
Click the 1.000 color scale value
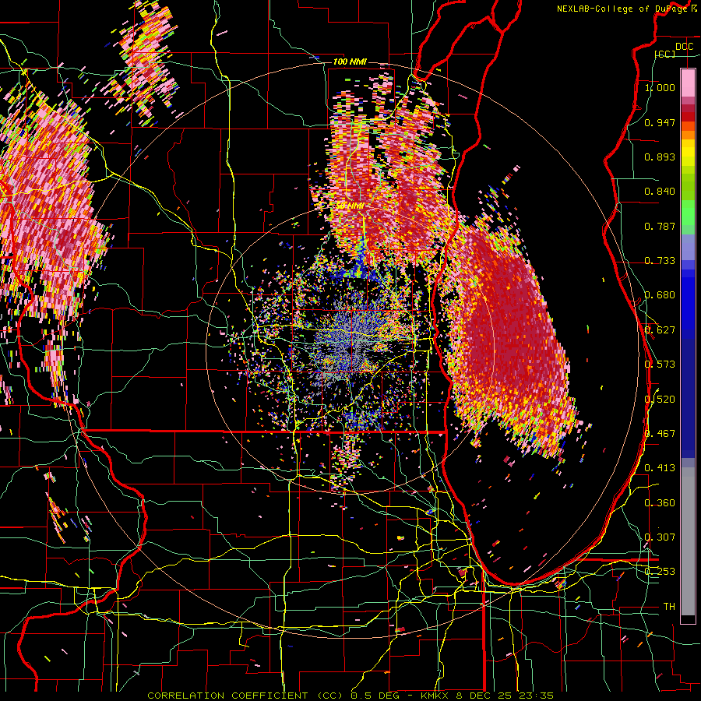(x=660, y=87)
